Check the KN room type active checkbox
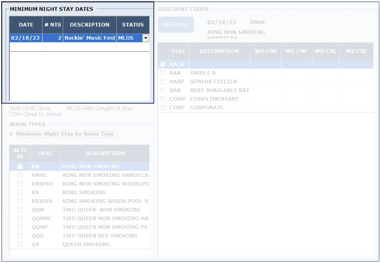Image resolution: width=380 pixels, height=263 pixels. (20, 167)
